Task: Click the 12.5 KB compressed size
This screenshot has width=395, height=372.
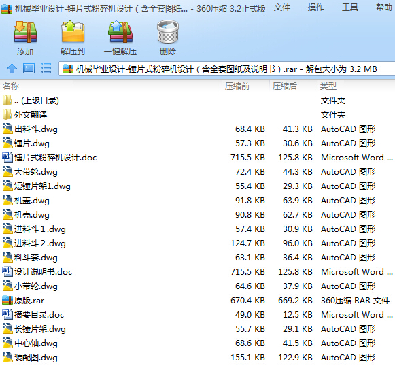Action: pyautogui.click(x=298, y=315)
